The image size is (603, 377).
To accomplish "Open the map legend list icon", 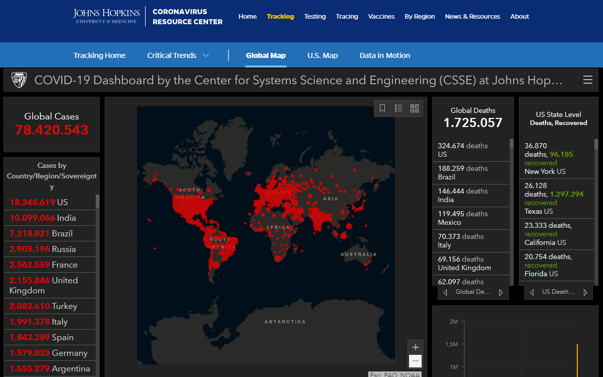I will [398, 108].
